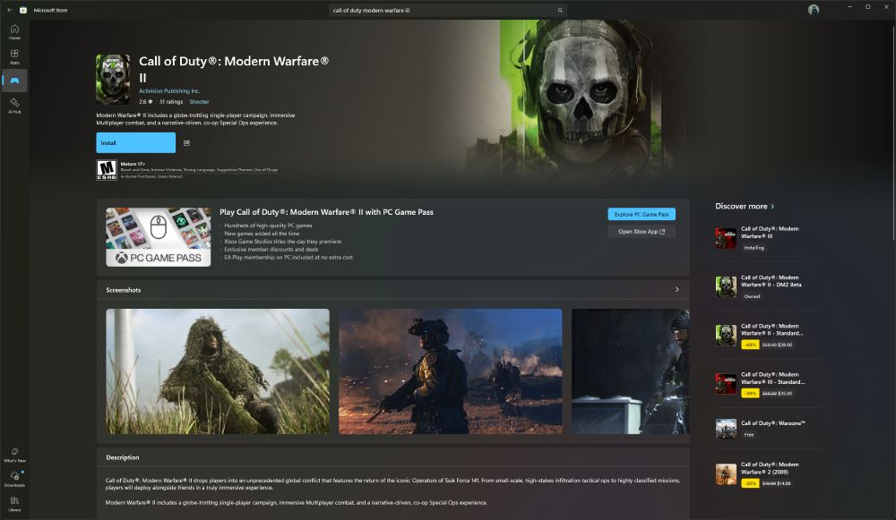Open Activision Publishing Inc. publisher link

169,90
